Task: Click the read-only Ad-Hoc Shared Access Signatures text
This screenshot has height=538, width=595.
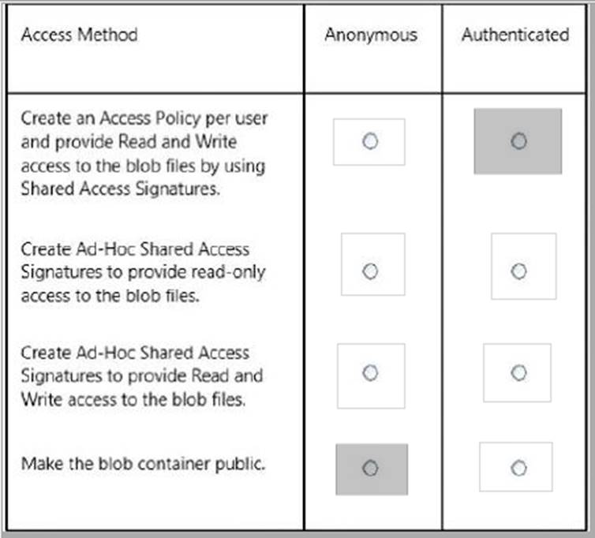Action: click(x=142, y=271)
